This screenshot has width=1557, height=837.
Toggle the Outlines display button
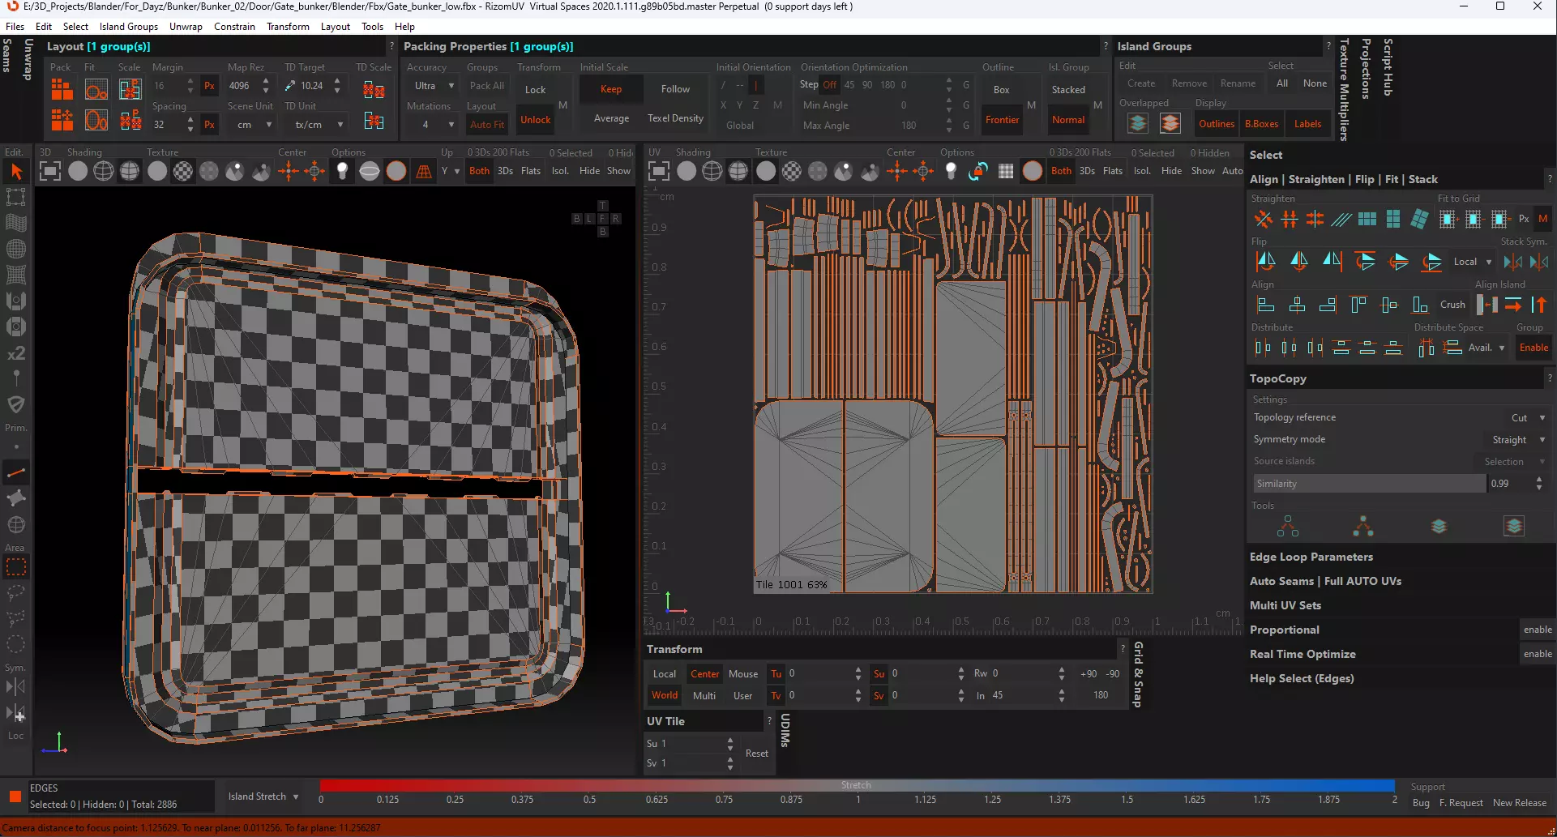tap(1216, 124)
